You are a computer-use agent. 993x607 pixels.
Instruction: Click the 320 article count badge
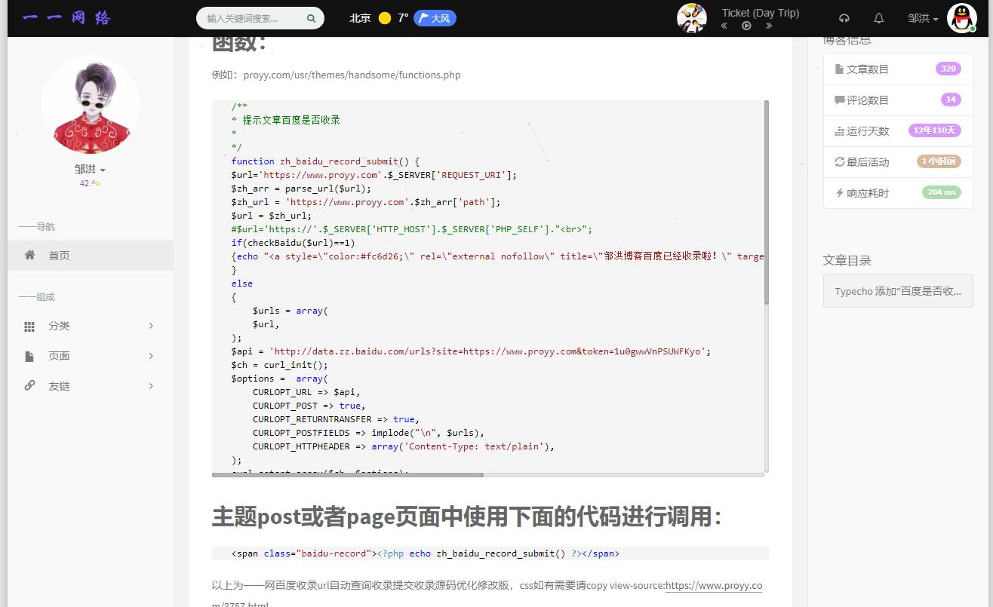click(x=948, y=69)
